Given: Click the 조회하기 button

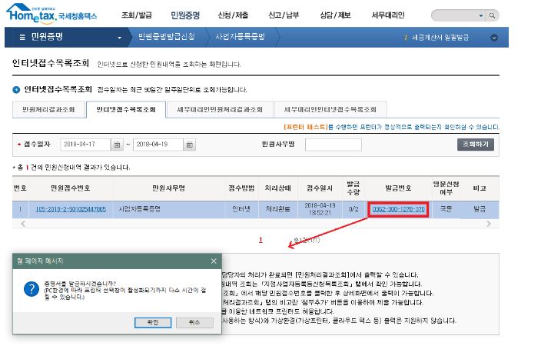Looking at the screenshot, I should (x=476, y=145).
